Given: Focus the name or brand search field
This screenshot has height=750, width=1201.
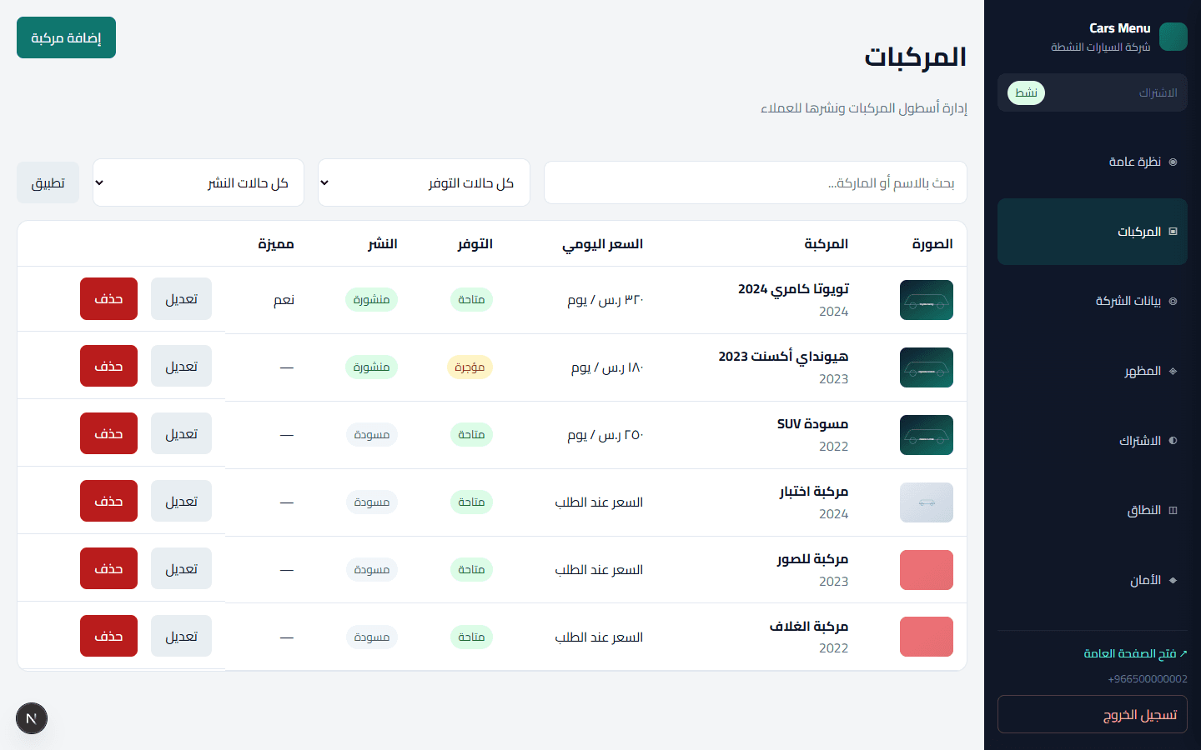Looking at the screenshot, I should click(x=756, y=182).
